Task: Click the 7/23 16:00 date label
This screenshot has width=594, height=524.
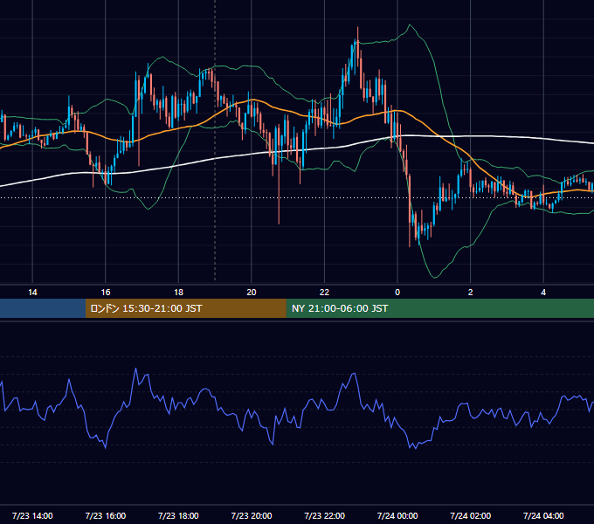Action: click(106, 515)
